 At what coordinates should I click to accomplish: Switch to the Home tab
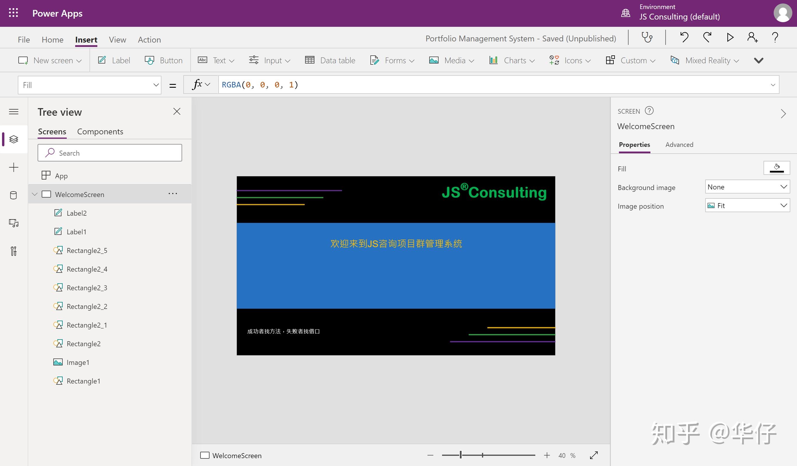coord(52,40)
